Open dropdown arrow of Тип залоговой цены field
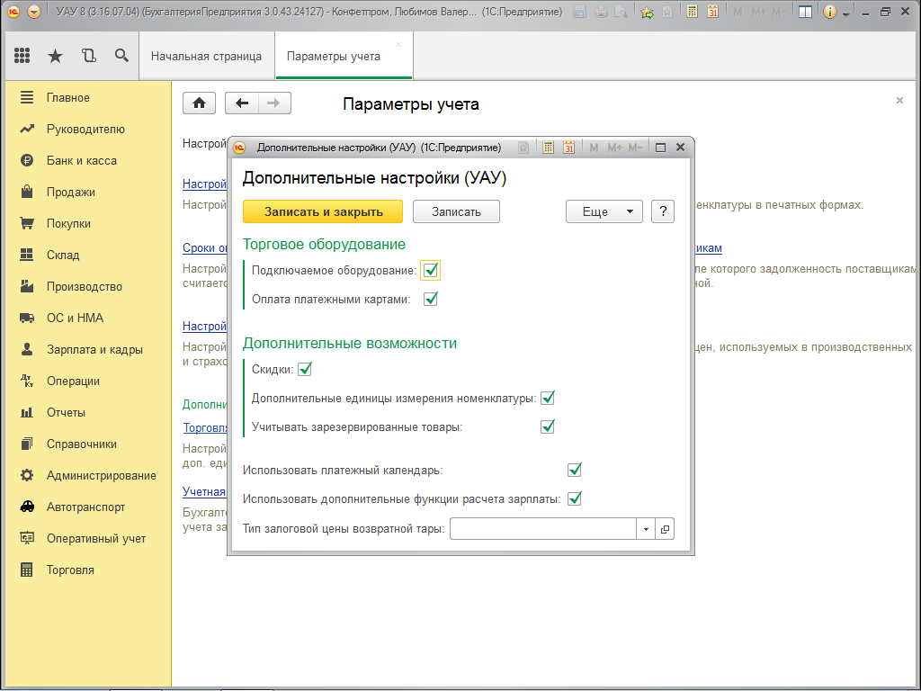 (646, 529)
